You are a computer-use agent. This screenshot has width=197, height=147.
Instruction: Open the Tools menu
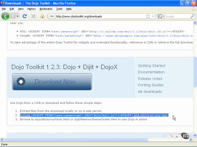coord(59,9)
